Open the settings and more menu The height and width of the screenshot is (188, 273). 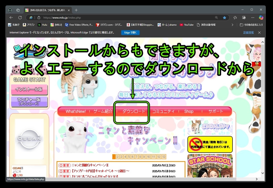(253, 18)
